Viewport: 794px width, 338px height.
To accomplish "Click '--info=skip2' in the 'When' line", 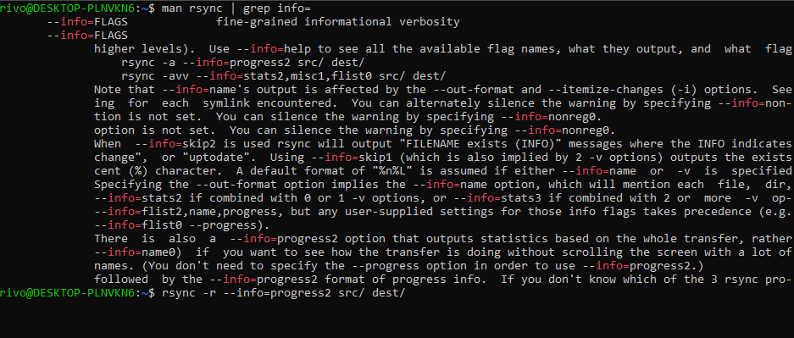I will pyautogui.click(x=175, y=144).
